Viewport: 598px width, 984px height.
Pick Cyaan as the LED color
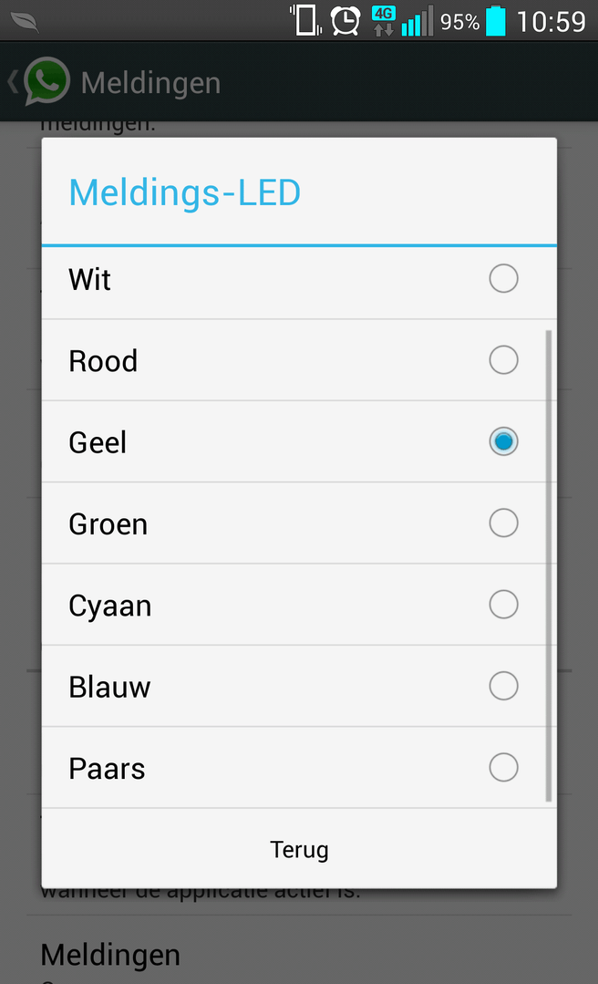(x=299, y=605)
